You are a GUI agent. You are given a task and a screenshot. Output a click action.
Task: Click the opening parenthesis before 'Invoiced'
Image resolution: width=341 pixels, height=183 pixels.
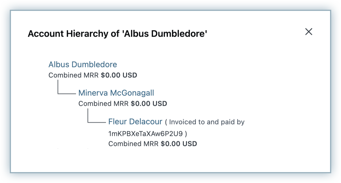166,122
